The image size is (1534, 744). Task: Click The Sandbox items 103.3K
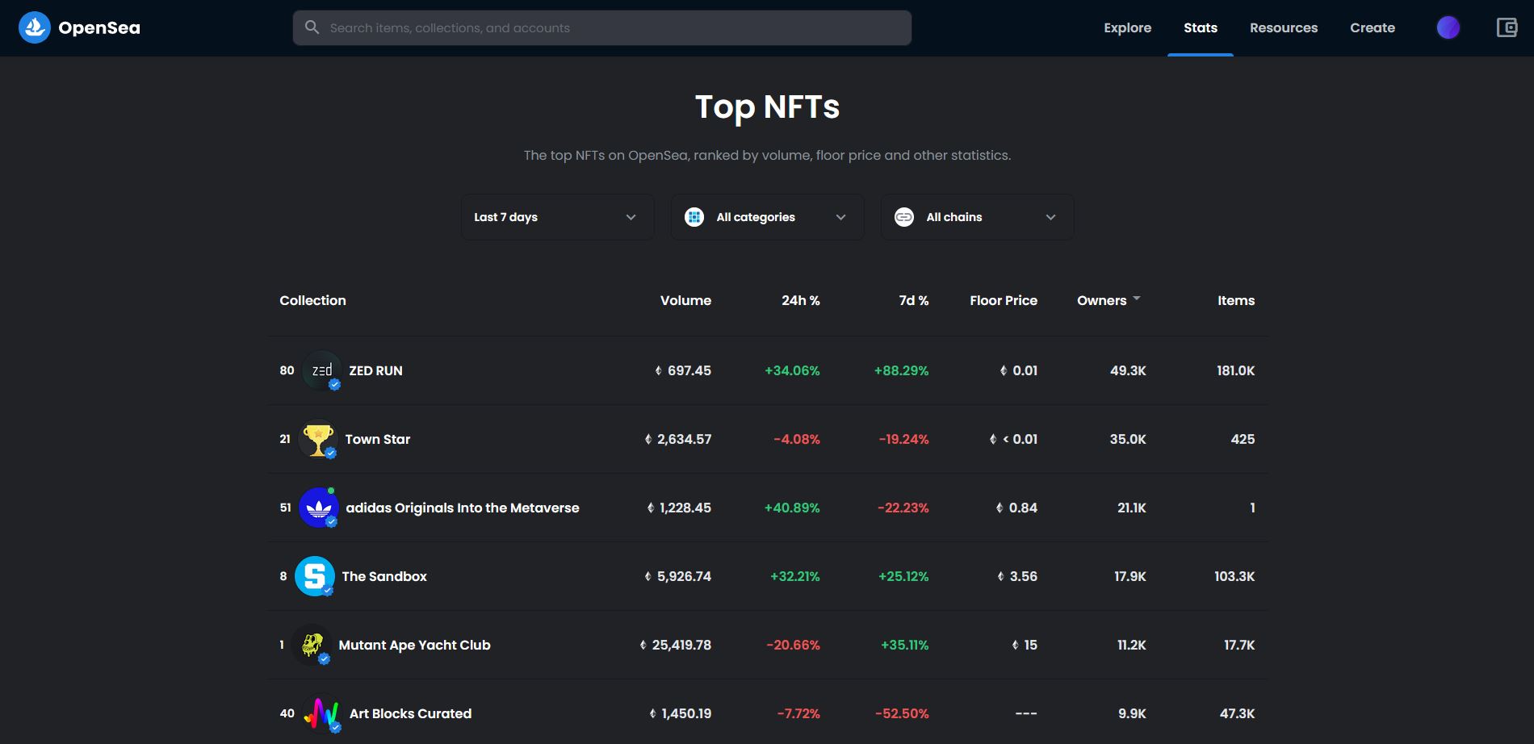point(1234,576)
